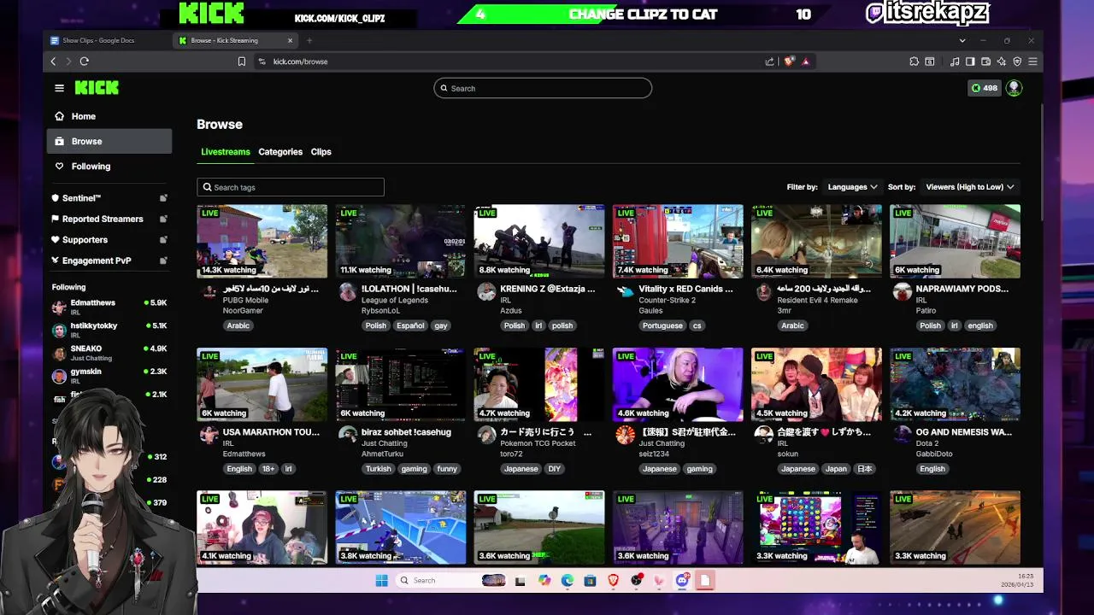The width and height of the screenshot is (1094, 615).
Task: Open Home in the sidebar
Action: [x=109, y=116]
